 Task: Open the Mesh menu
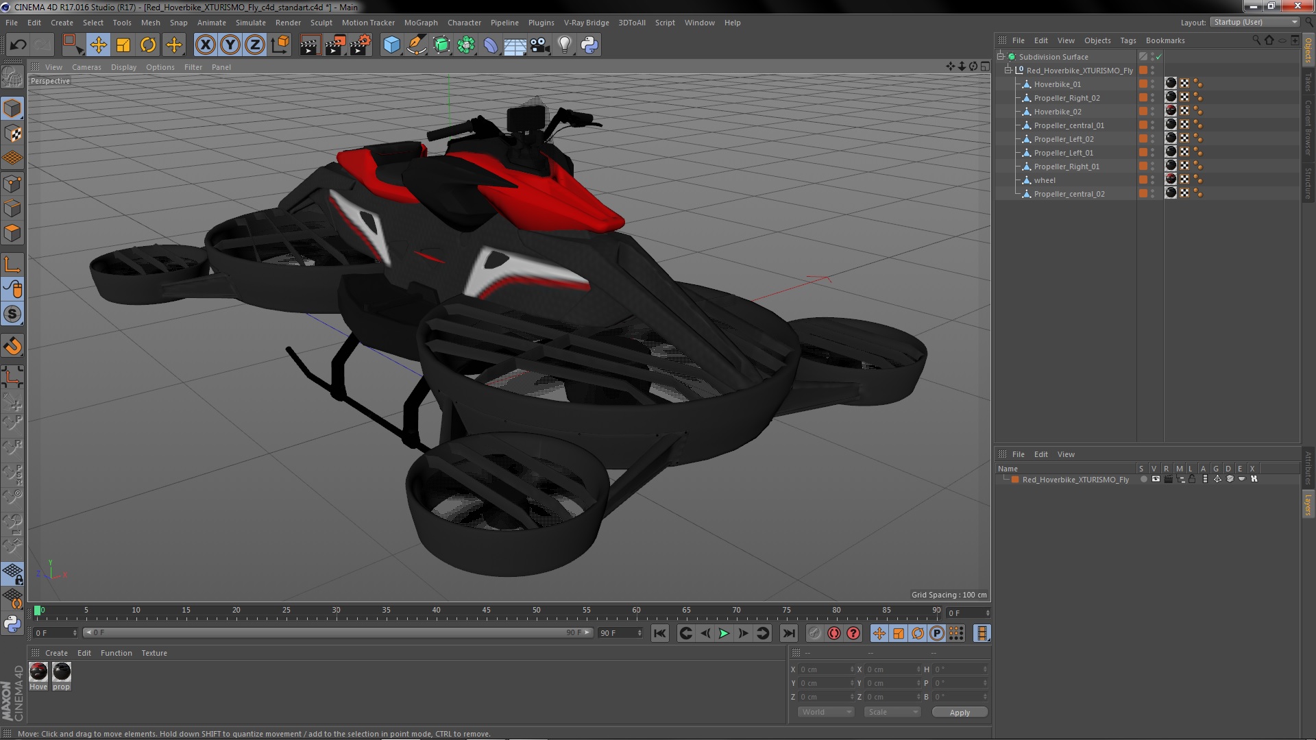tap(150, 23)
